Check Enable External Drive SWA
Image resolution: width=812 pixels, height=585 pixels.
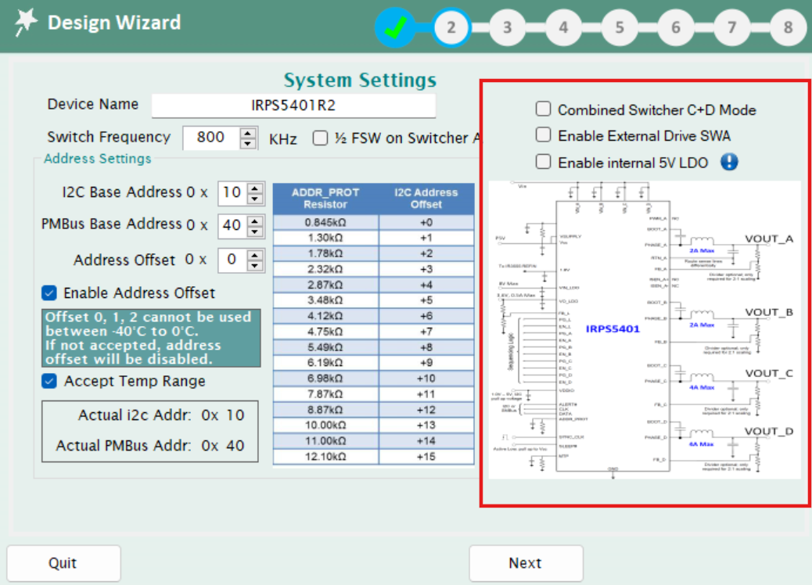544,135
